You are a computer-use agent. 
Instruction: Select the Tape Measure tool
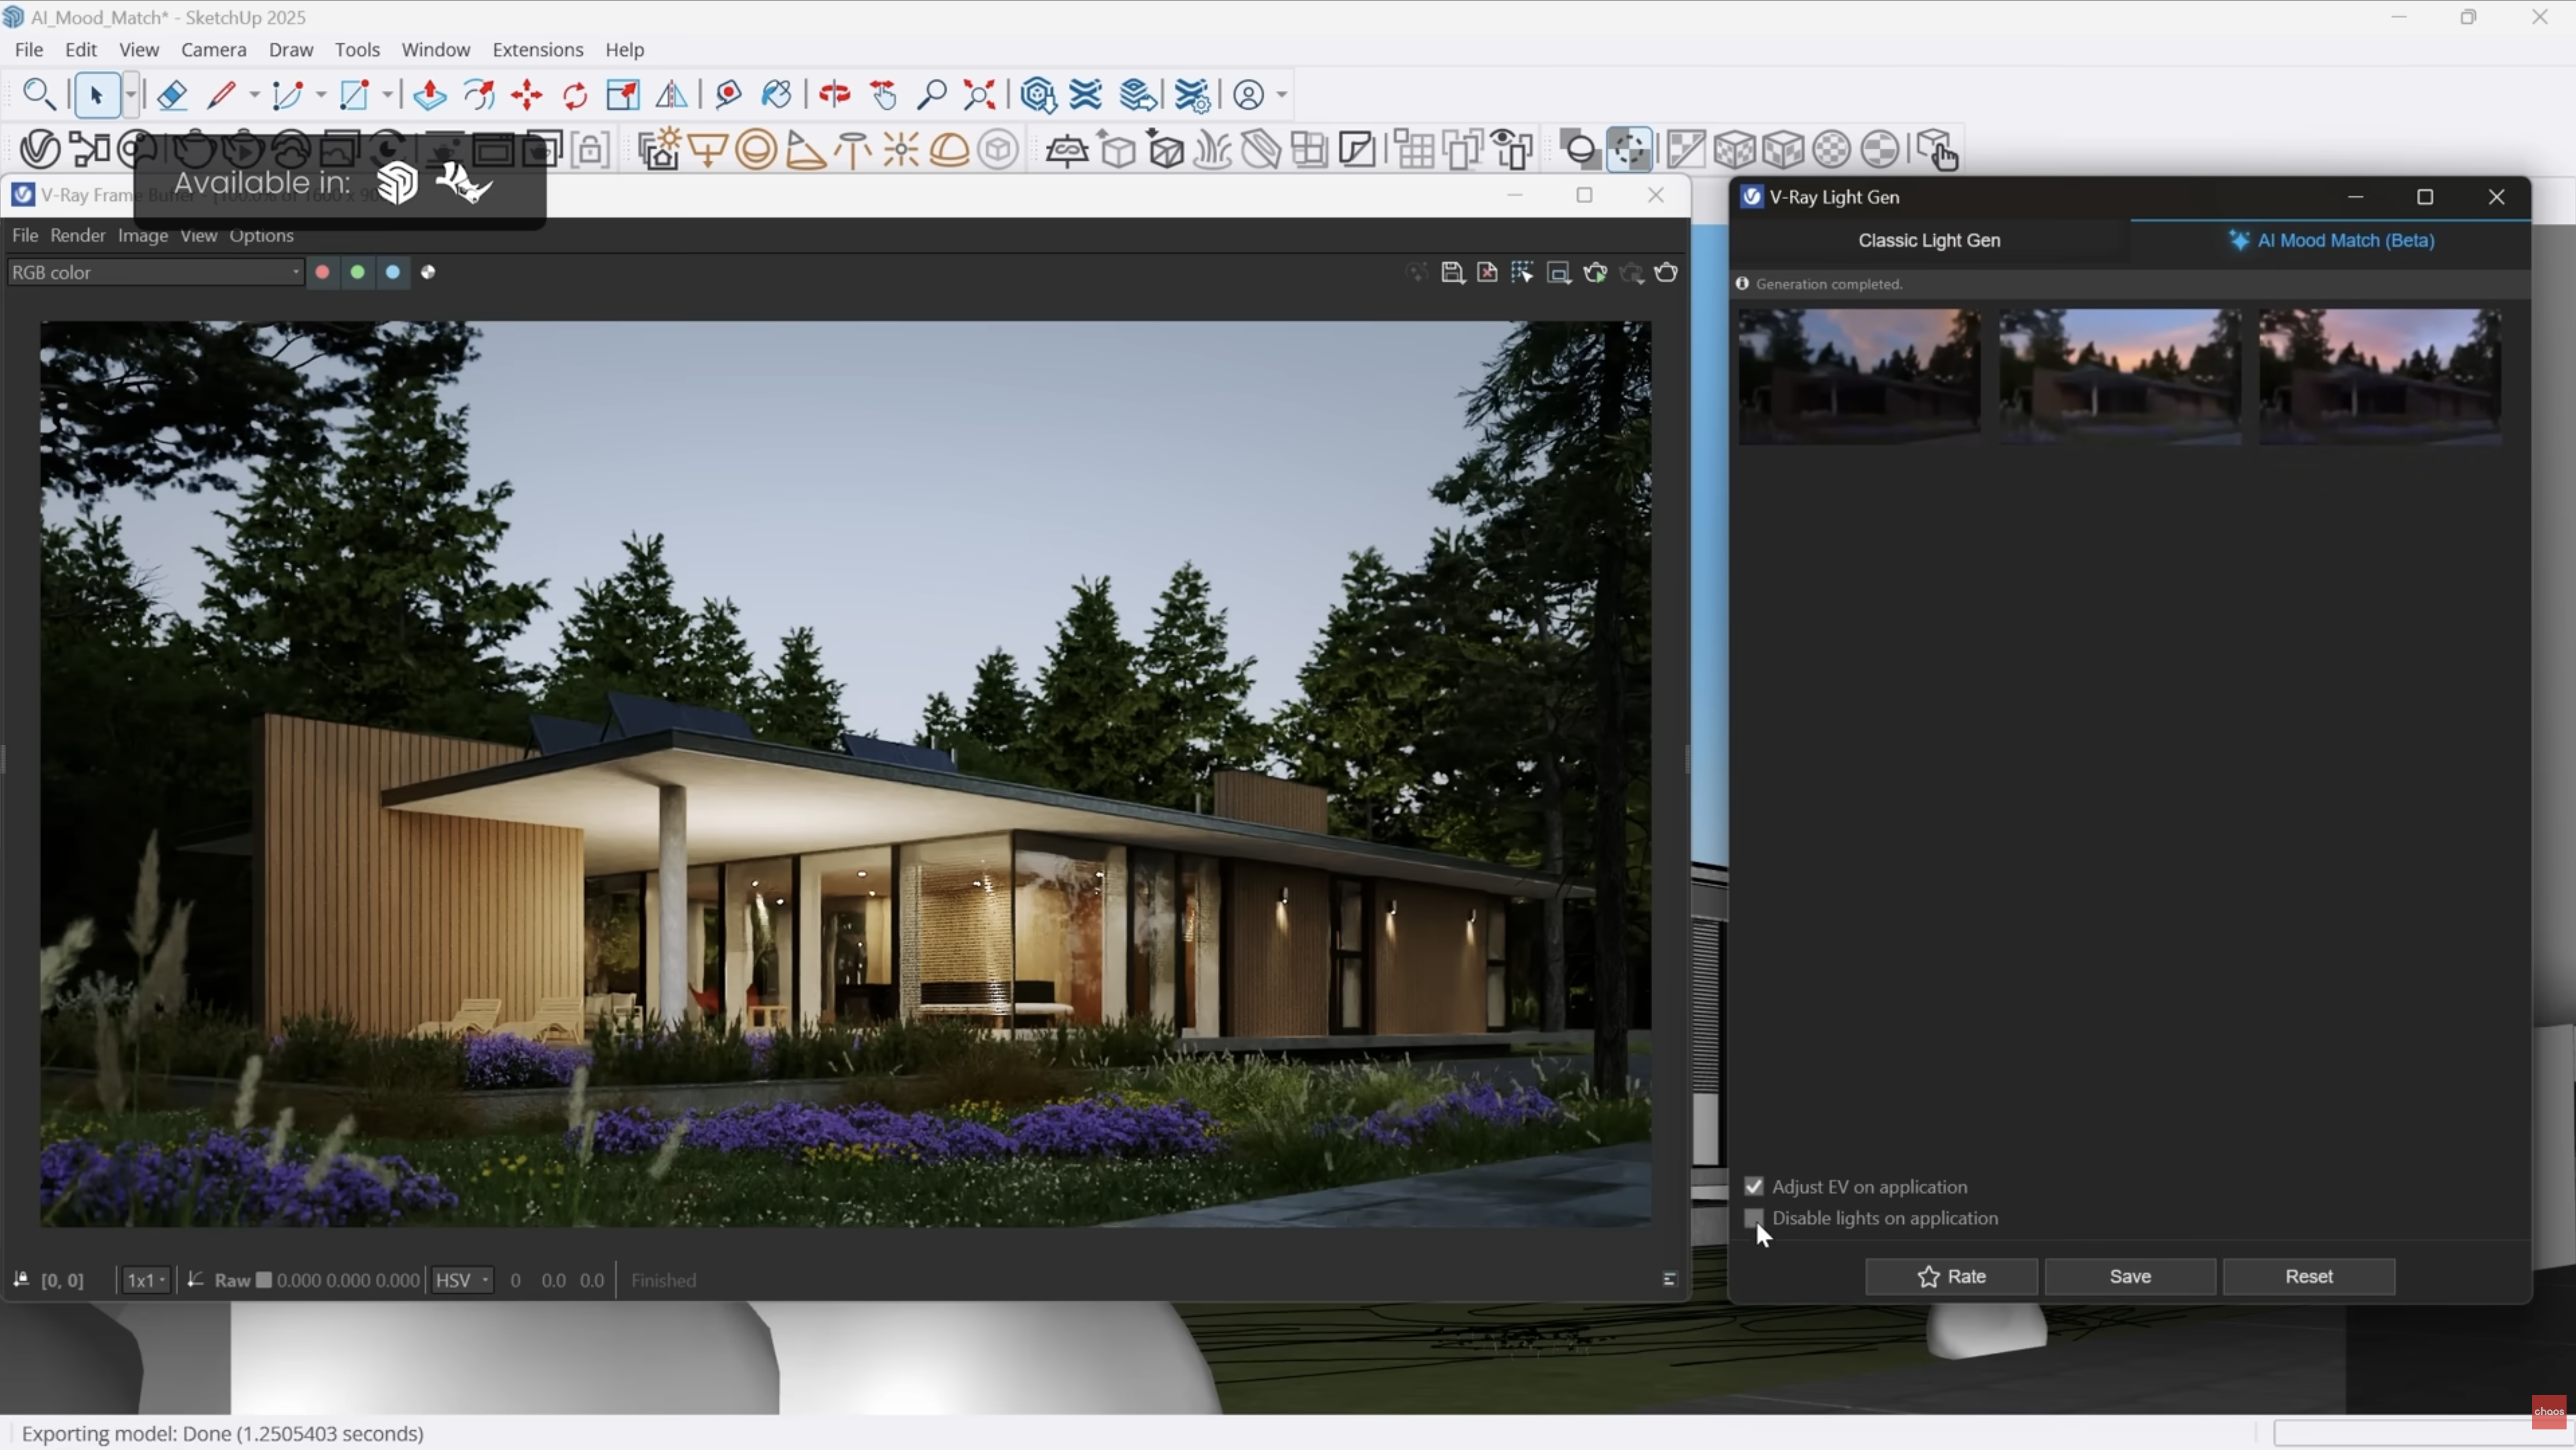point(729,95)
